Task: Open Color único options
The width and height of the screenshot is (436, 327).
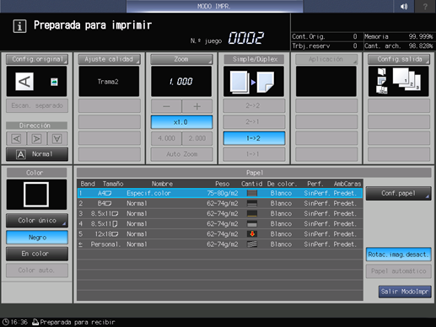Action: click(x=37, y=221)
